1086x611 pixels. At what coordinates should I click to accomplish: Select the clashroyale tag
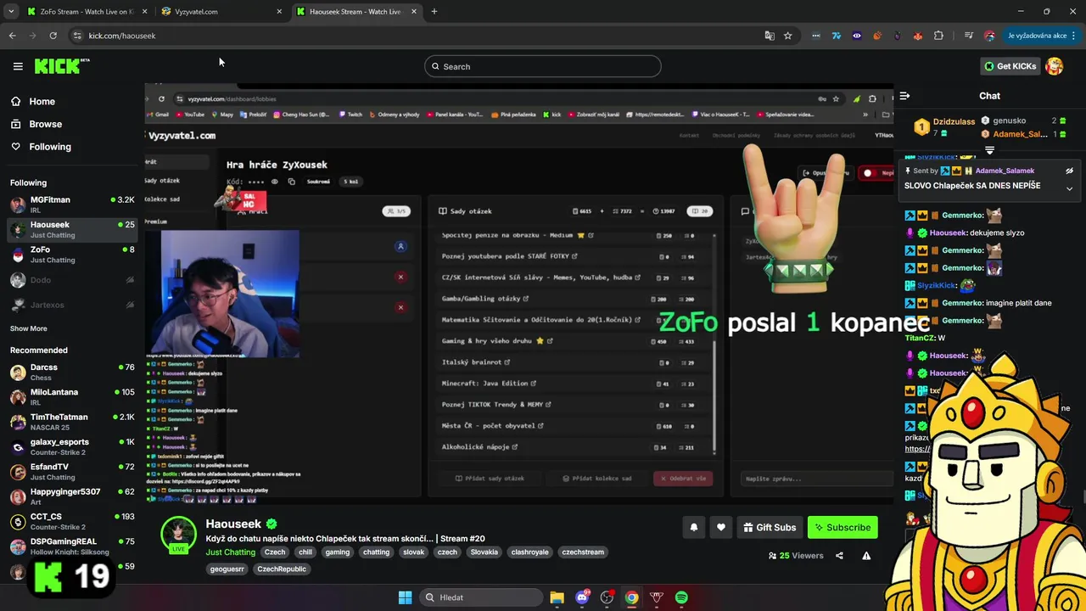point(529,552)
